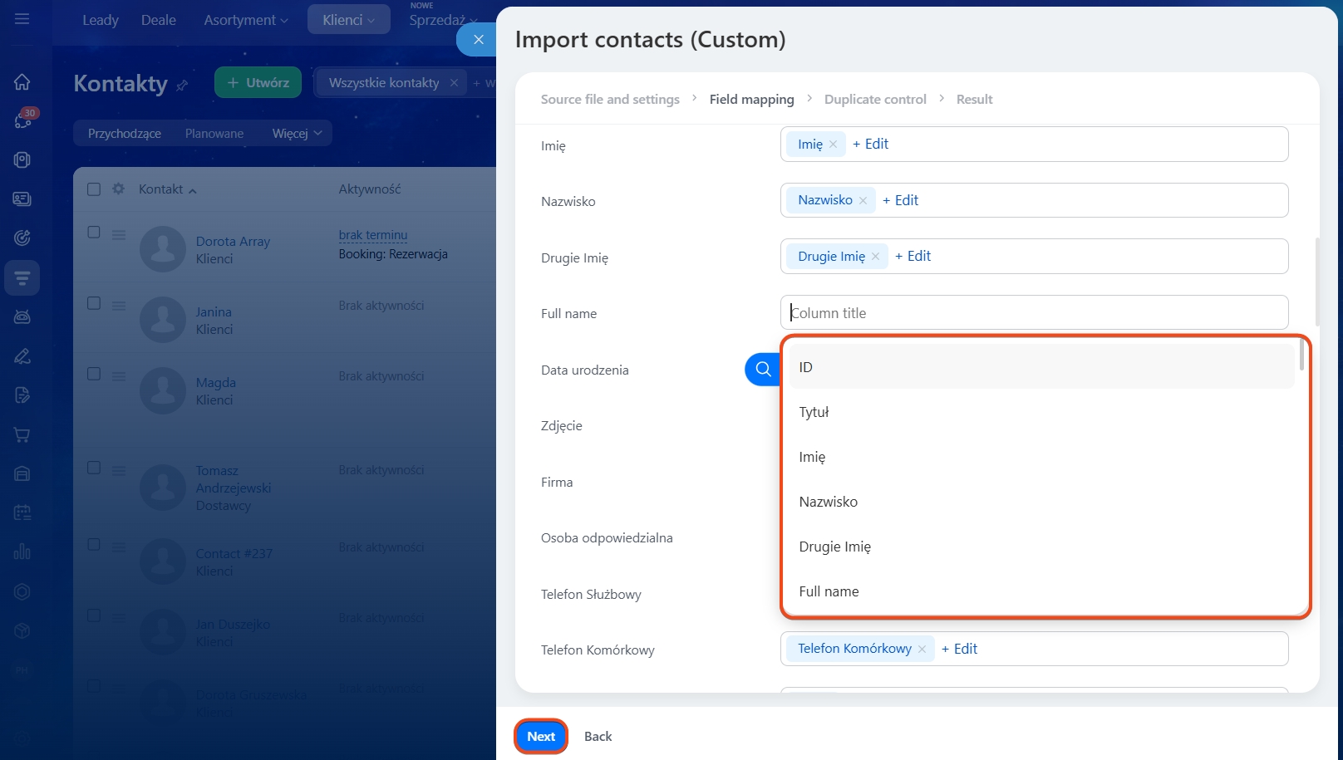Image resolution: width=1343 pixels, height=760 pixels.
Task: Go to Source file and settings step
Action: 610,100
